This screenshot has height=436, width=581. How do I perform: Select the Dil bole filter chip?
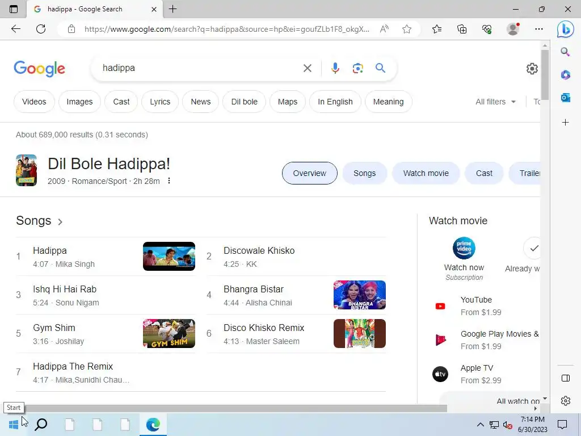point(244,102)
